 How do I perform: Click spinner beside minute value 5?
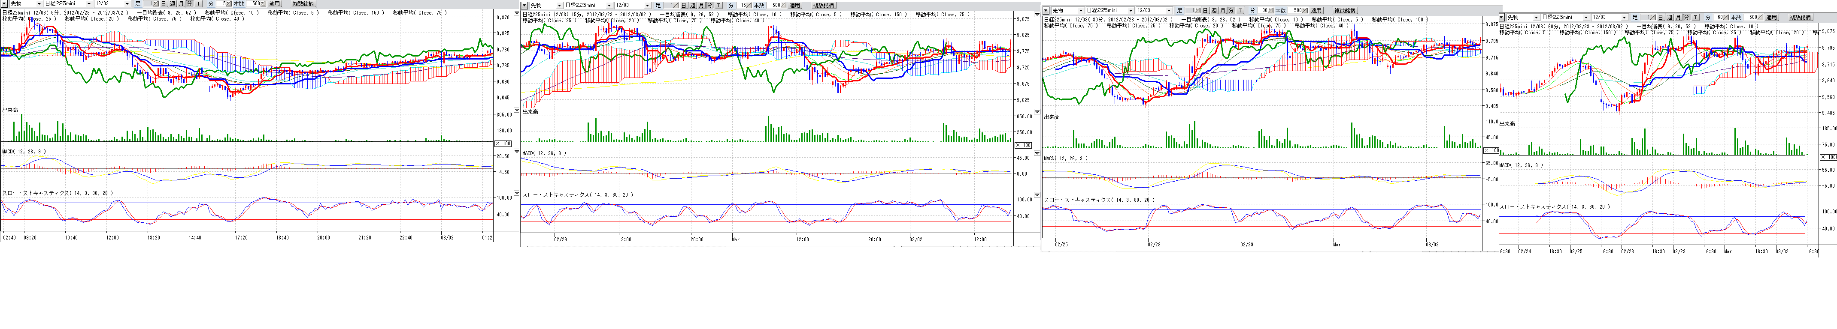click(x=229, y=4)
